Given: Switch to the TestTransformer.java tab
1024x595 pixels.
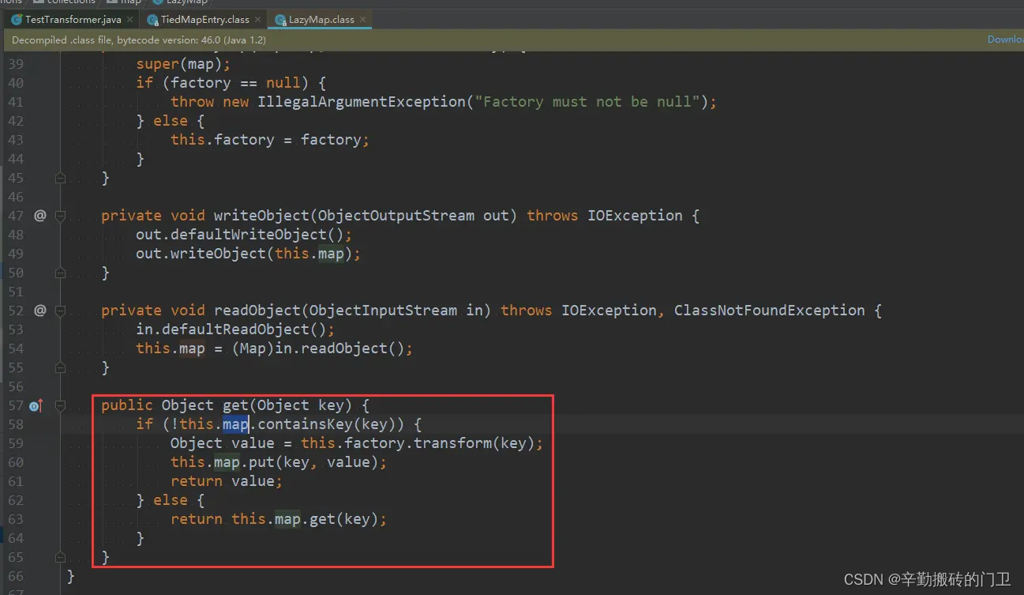Looking at the screenshot, I should (x=71, y=19).
